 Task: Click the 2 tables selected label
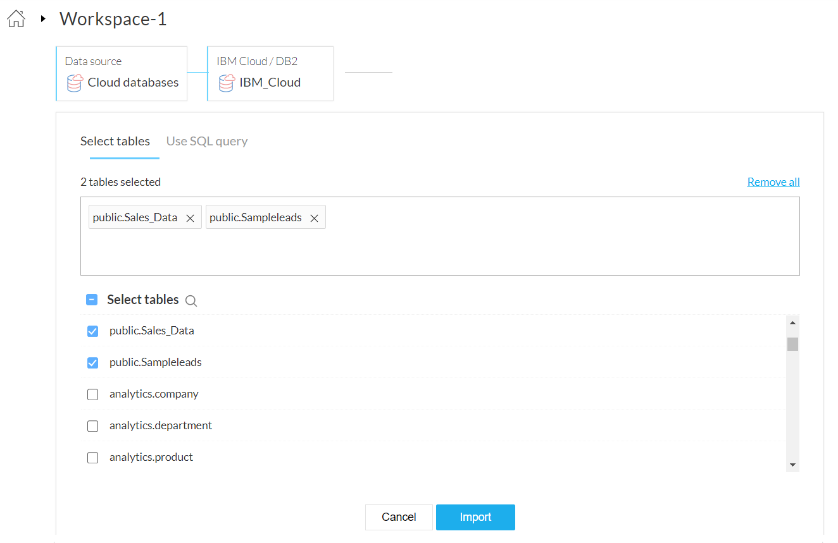coord(120,182)
